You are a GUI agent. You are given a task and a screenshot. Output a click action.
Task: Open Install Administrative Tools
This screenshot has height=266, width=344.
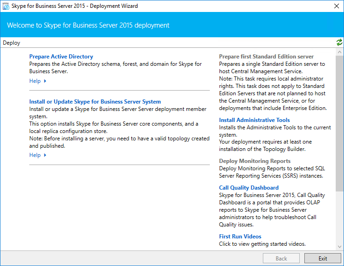coord(254,120)
